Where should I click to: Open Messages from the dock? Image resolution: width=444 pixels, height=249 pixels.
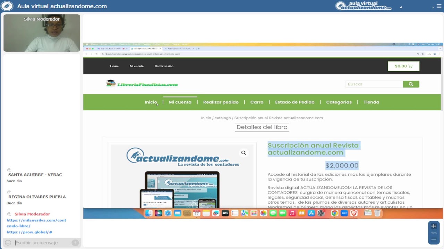click(x=273, y=213)
